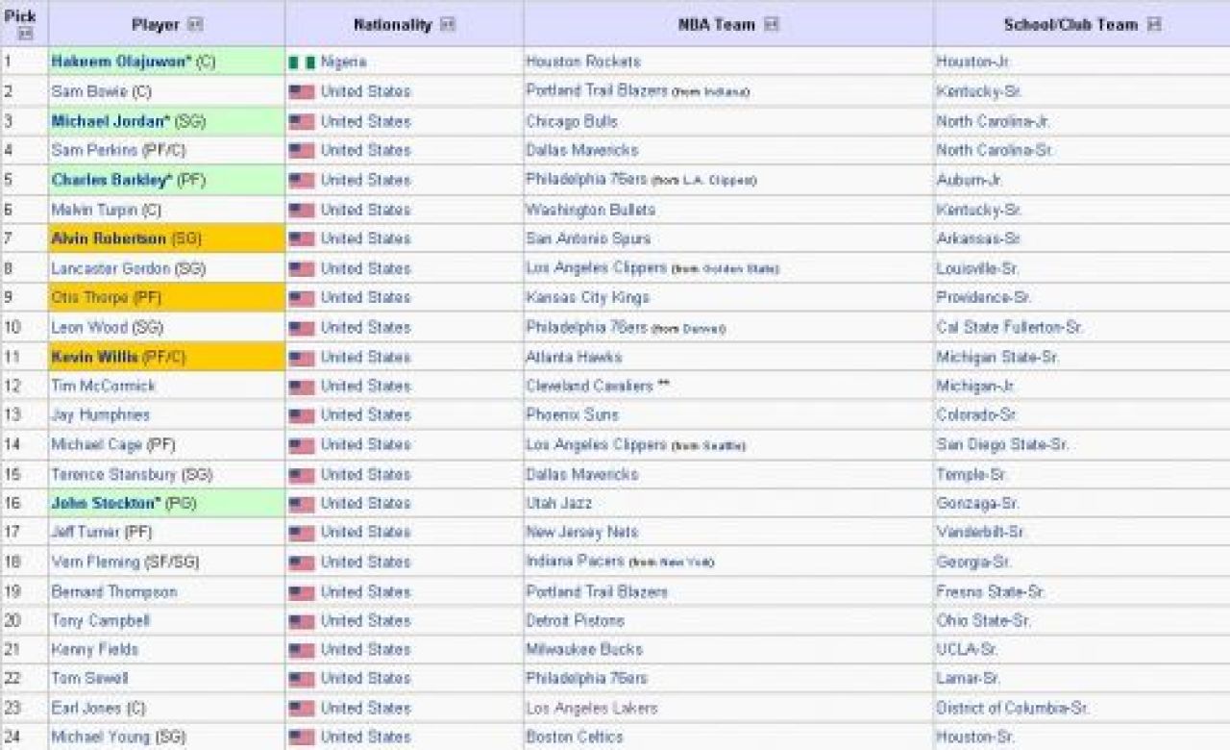Image resolution: width=1230 pixels, height=750 pixels.
Task: Click the Detroit Pistons link
Action: [576, 620]
